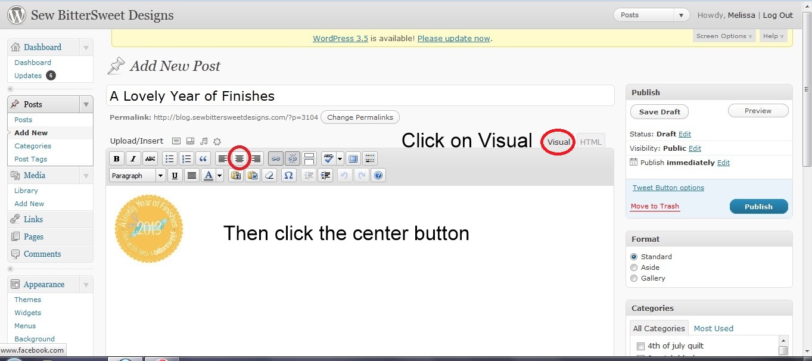
Task: Open the text color picker arrow
Action: (219, 176)
